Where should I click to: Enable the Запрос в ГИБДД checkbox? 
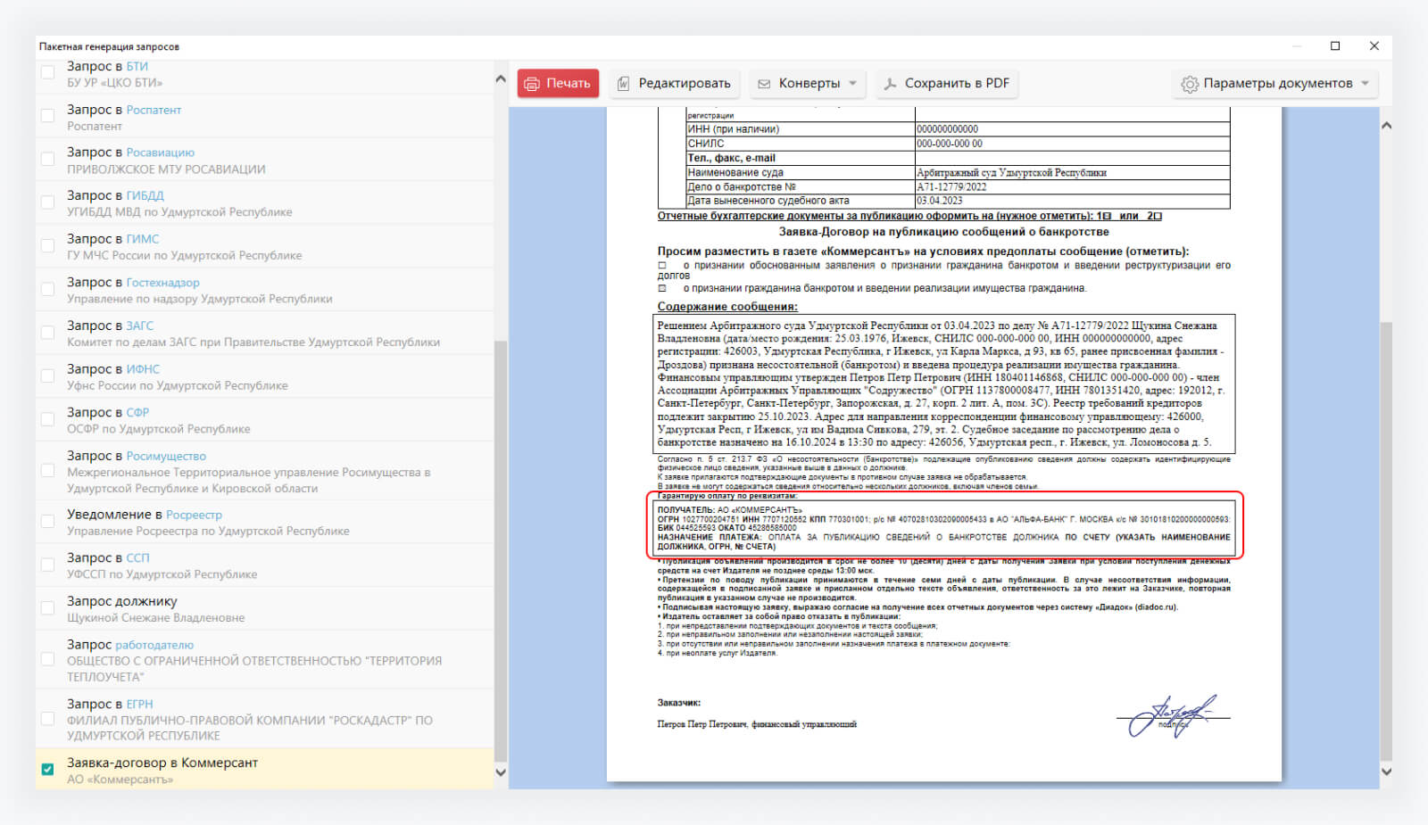pos(48,202)
